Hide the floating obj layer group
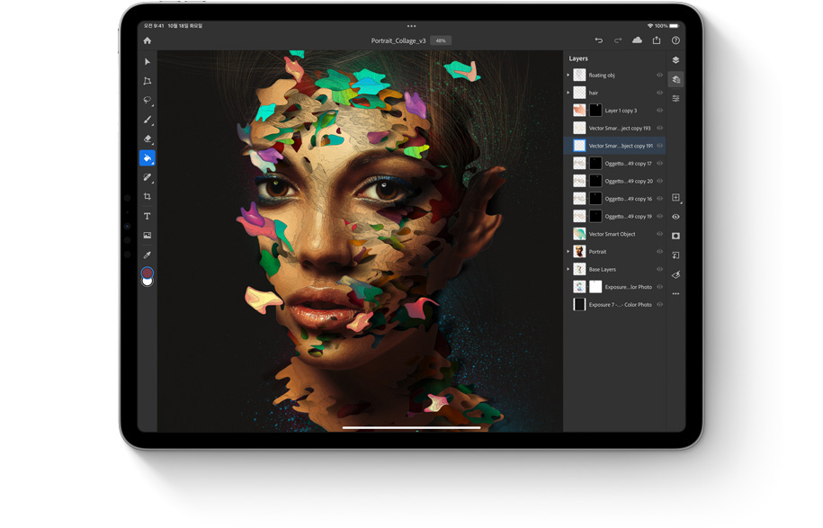The height and width of the screenshot is (528, 823). point(660,75)
